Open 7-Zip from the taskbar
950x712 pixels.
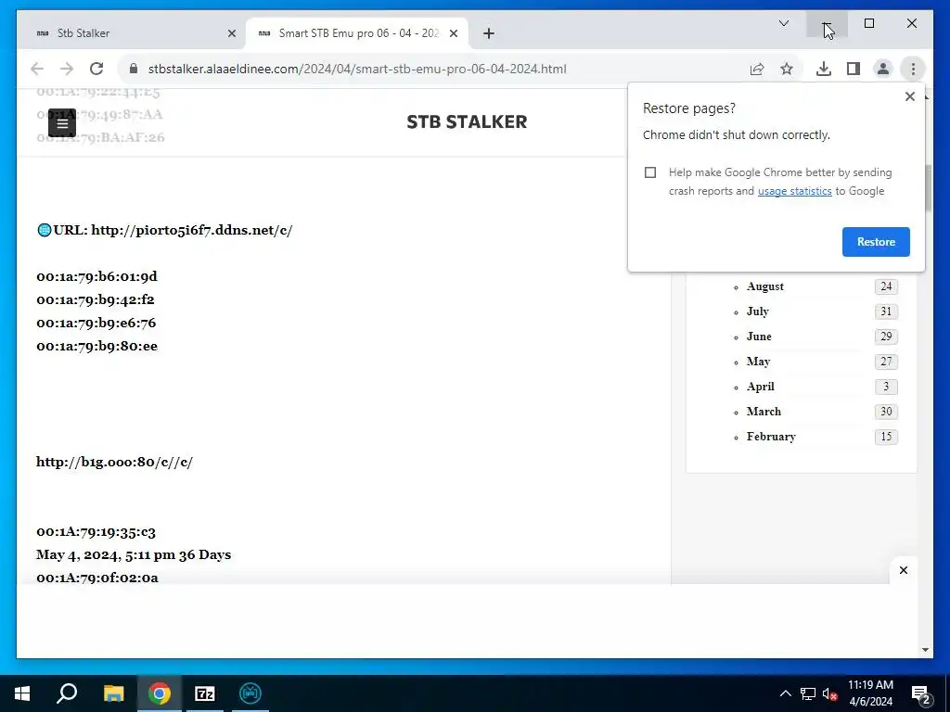point(205,693)
